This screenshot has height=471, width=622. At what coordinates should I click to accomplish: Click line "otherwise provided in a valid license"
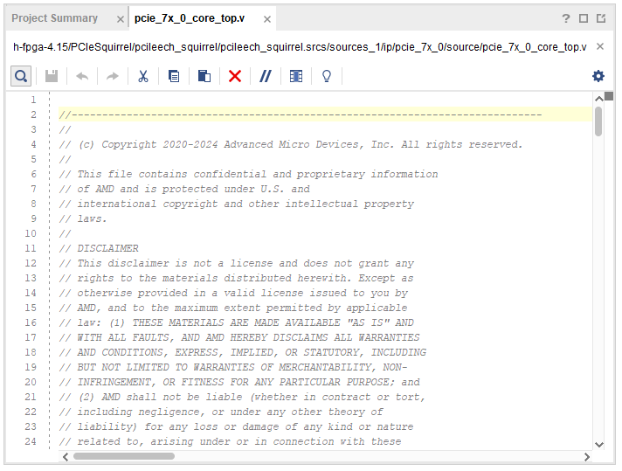[233, 293]
